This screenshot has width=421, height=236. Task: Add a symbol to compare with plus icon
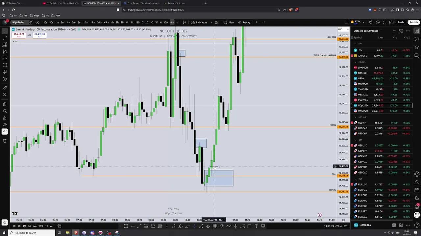coord(37,22)
